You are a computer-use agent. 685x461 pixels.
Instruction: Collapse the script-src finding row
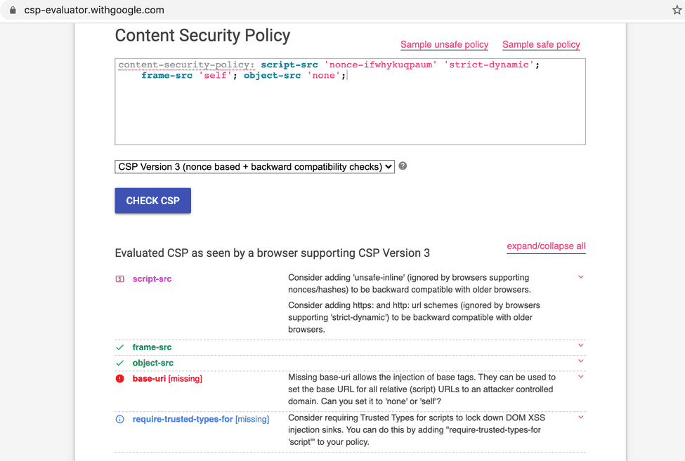pos(581,276)
